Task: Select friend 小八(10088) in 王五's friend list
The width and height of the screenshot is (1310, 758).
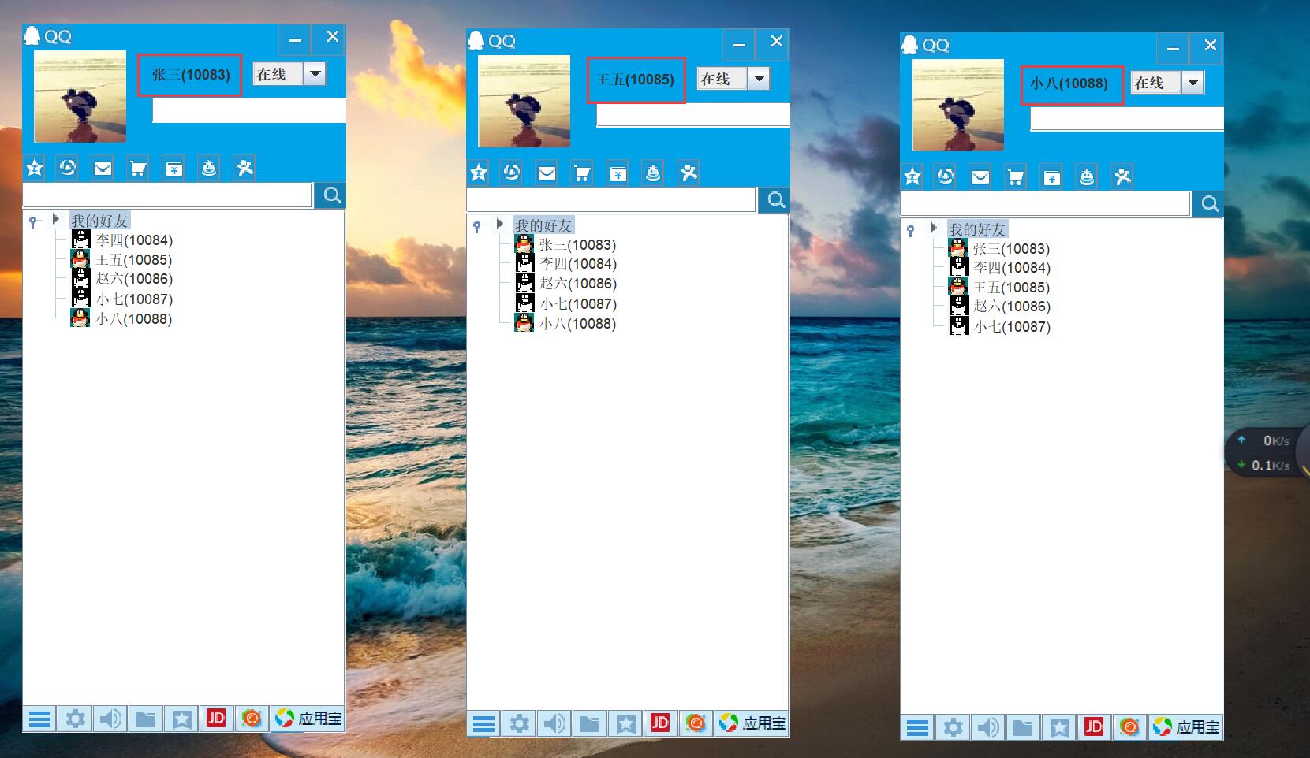Action: coord(565,323)
